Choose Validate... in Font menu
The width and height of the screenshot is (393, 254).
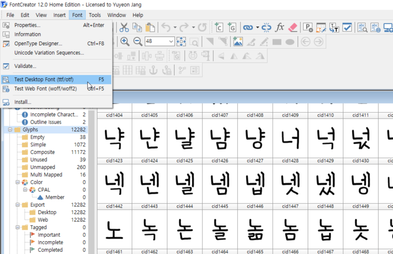57,66
